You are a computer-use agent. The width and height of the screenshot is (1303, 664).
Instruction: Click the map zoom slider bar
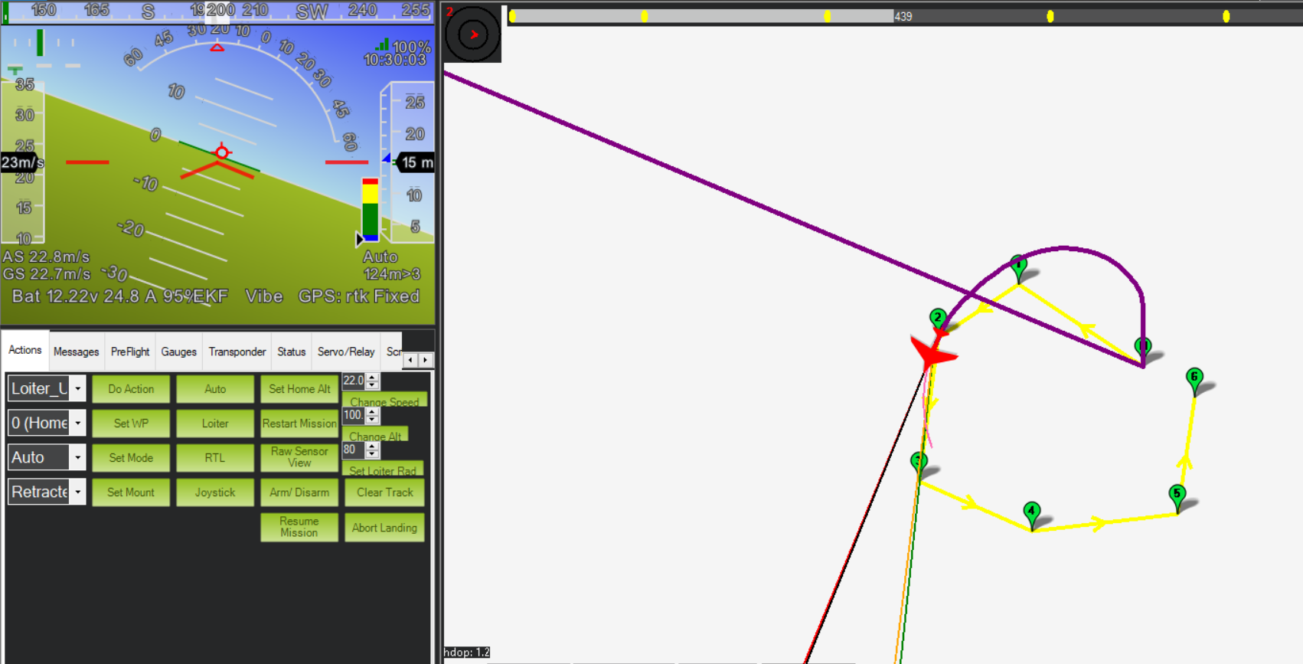pos(700,16)
